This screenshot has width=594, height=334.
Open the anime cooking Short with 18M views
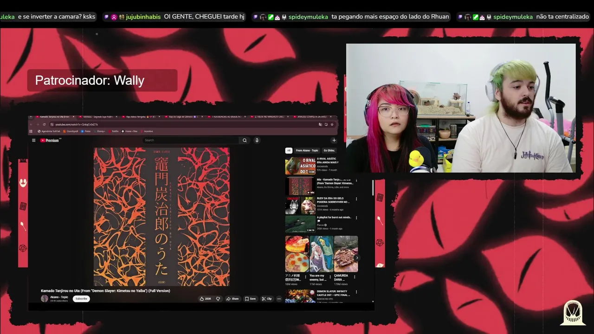pyautogui.click(x=297, y=254)
